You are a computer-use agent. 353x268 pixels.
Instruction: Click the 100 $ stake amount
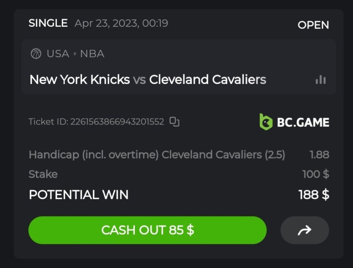tap(316, 174)
